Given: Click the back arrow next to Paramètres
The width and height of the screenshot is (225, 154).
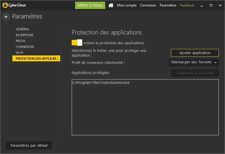Looking at the screenshot, I should point(6,17).
